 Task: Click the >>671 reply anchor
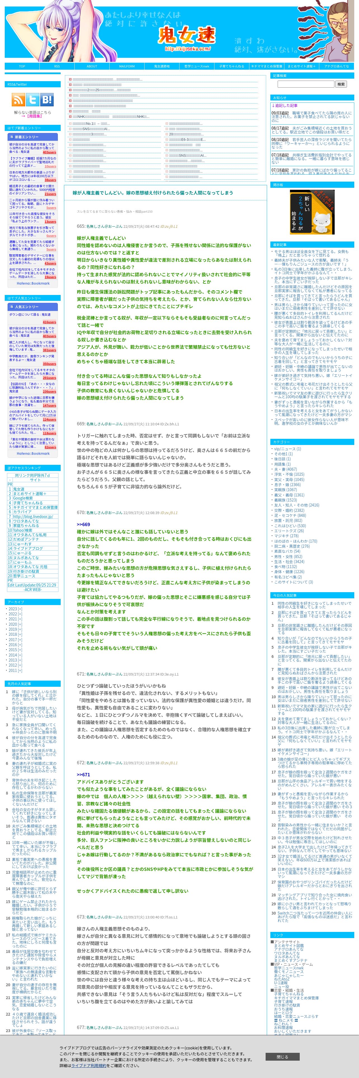pyautogui.click(x=83, y=775)
